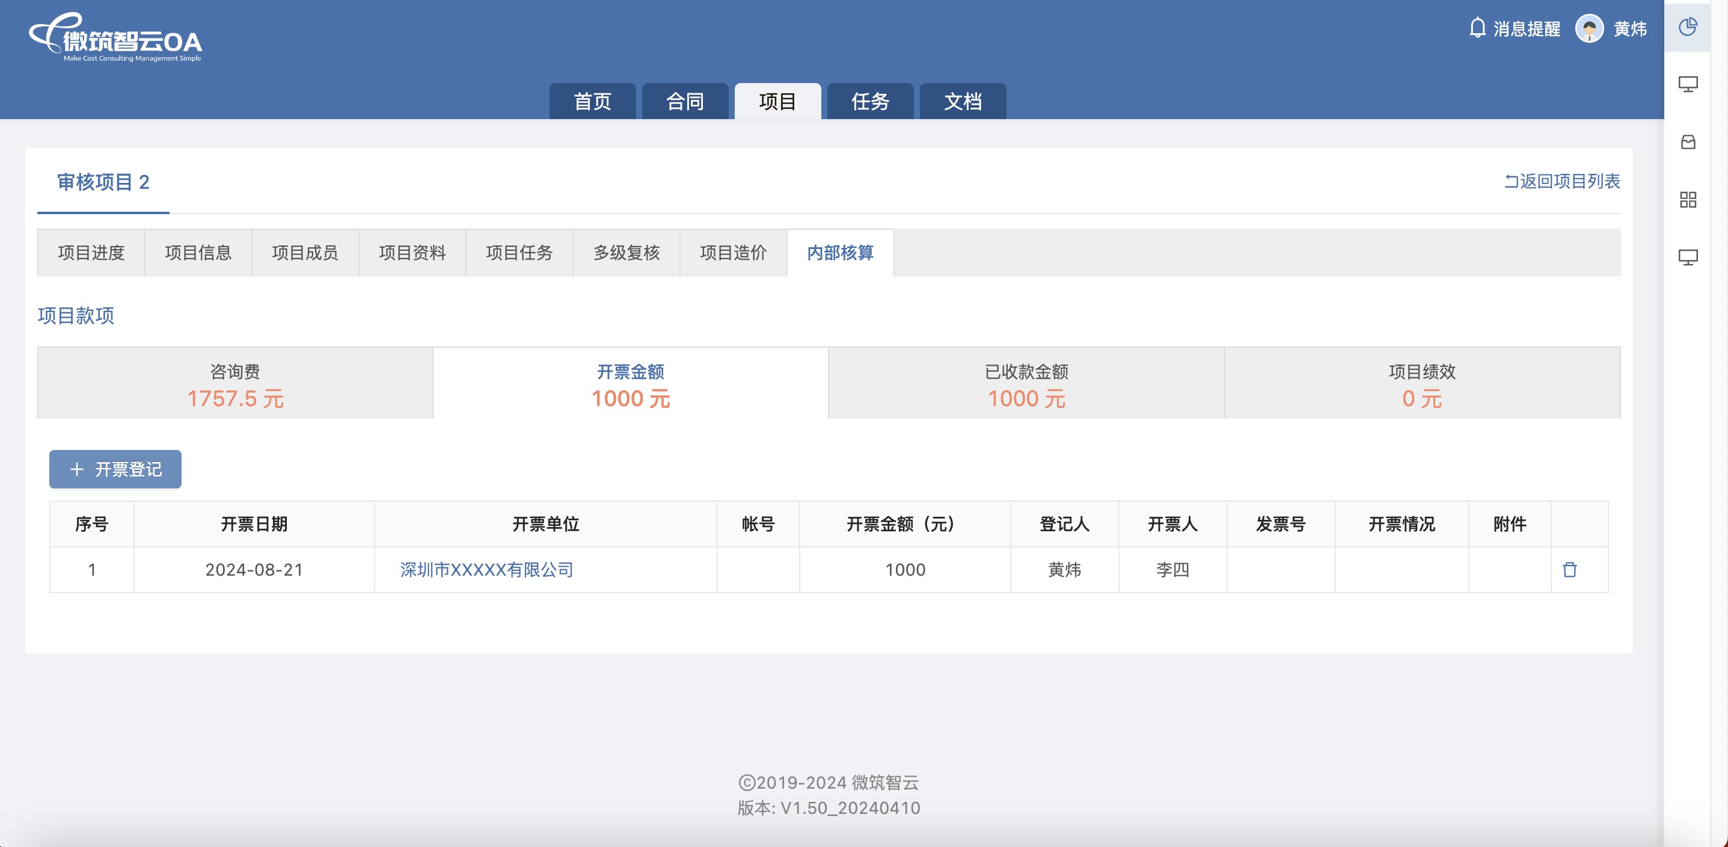Click the pie chart icon in right sidebar

(1687, 27)
